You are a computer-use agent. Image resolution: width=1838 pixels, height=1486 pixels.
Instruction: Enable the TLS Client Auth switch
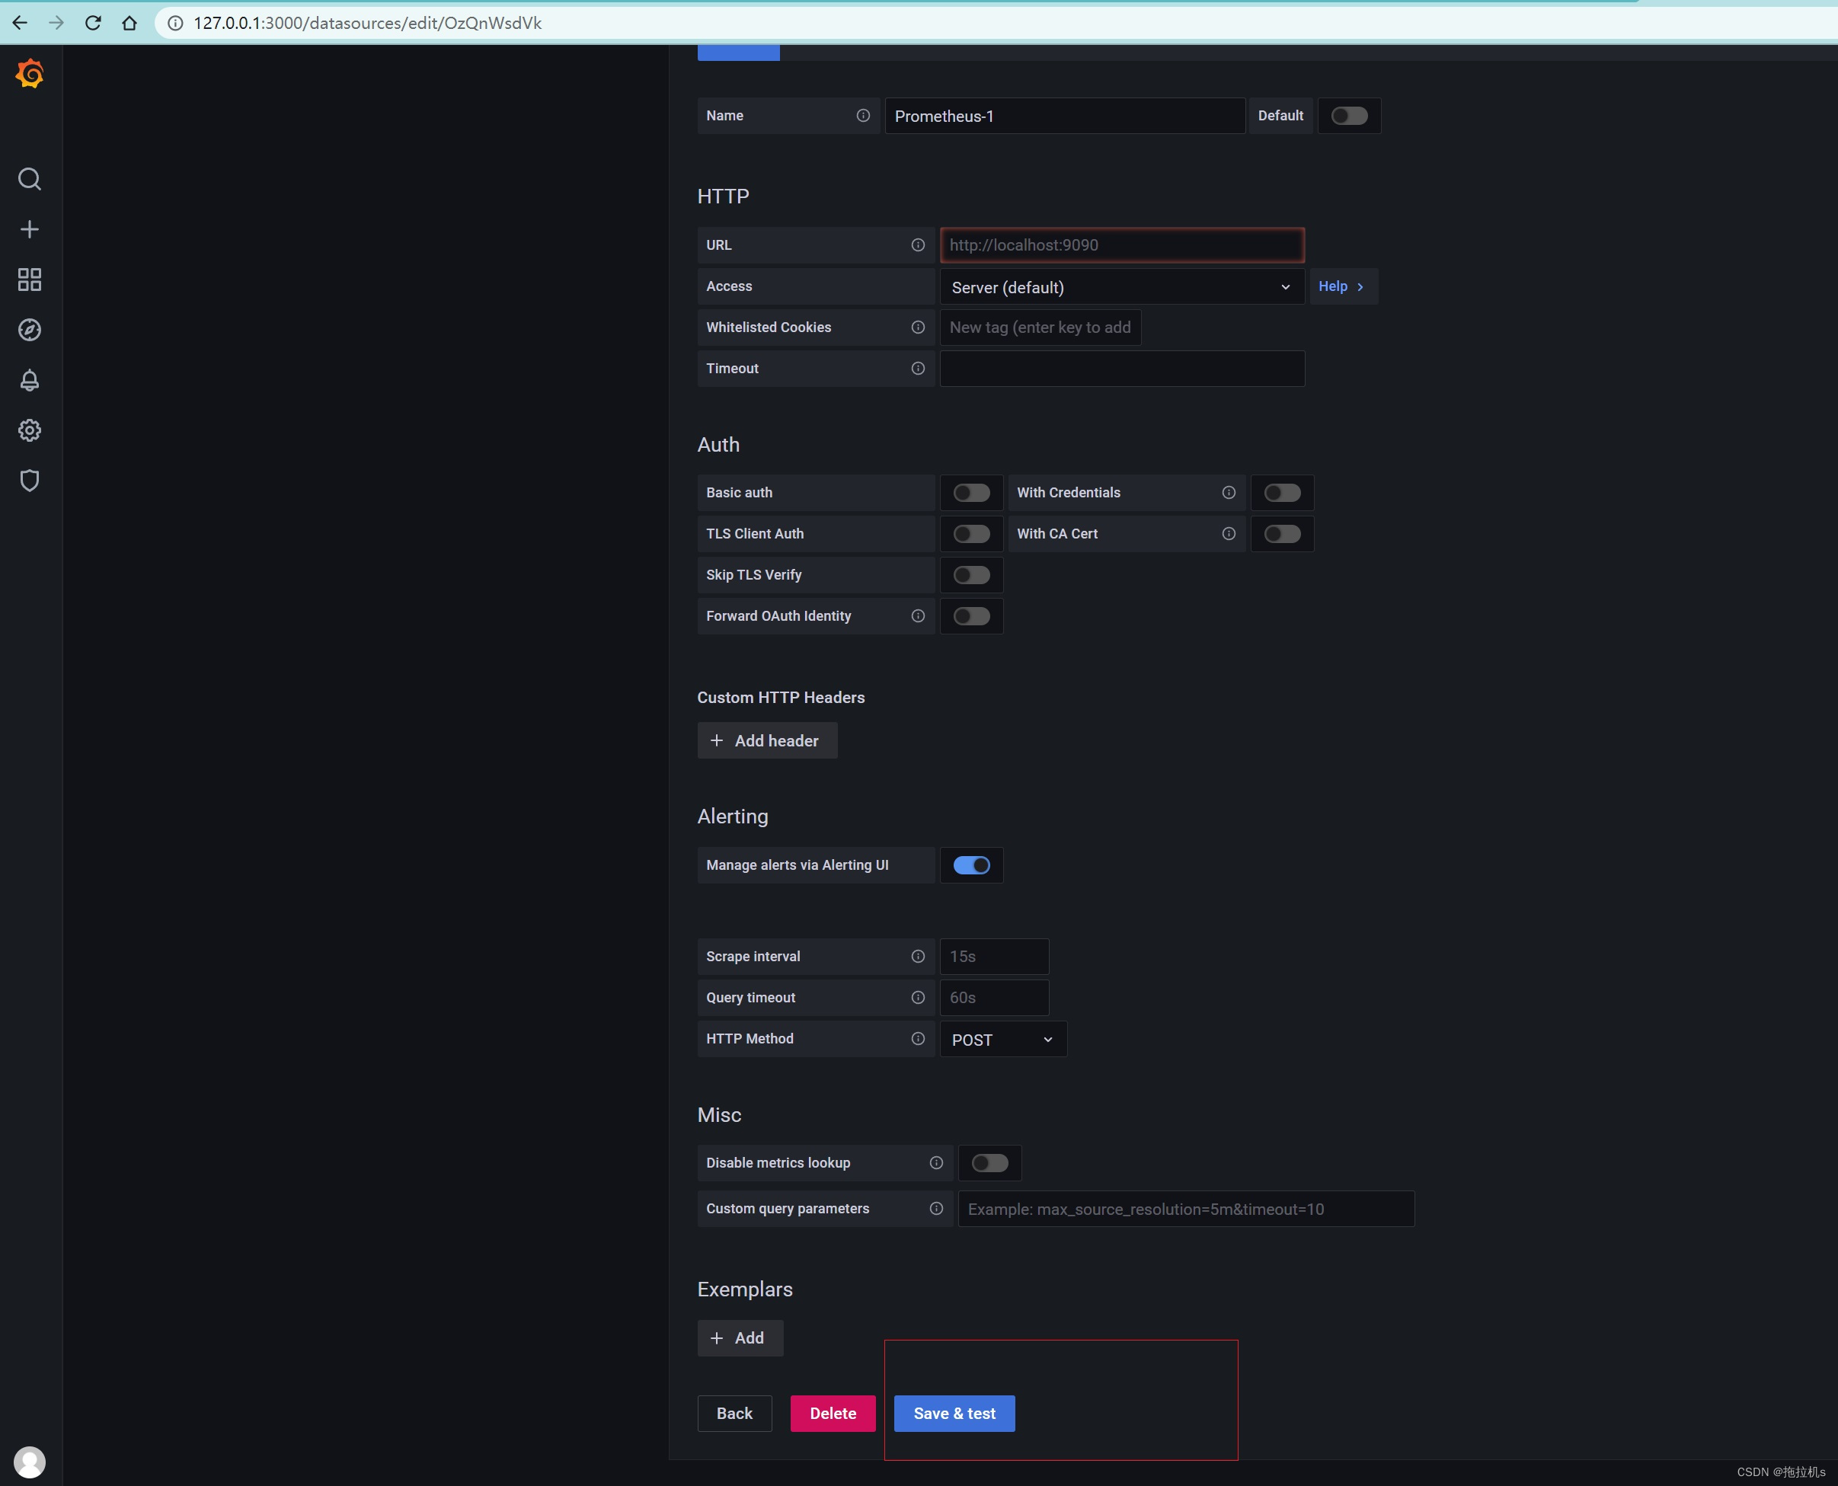(x=972, y=533)
